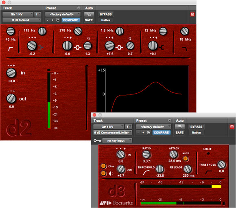The width and height of the screenshot is (236, 208).
Task: Open the no key input selector
Action: [117, 141]
